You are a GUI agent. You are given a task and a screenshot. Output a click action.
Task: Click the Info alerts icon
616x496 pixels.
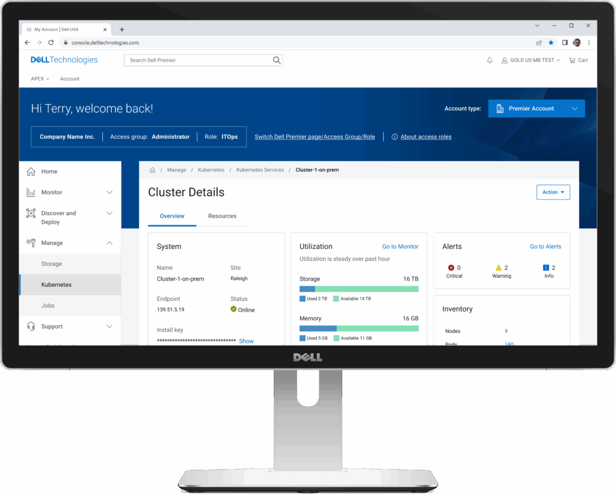(546, 268)
